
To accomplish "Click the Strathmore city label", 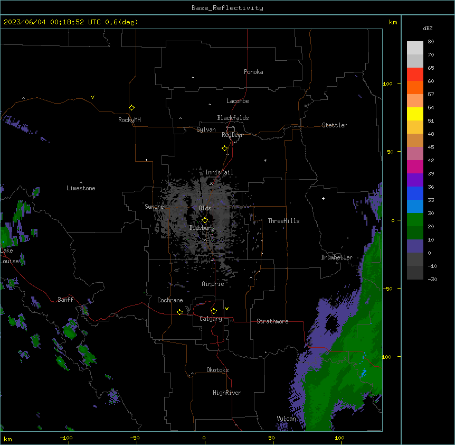I will 272,321.
